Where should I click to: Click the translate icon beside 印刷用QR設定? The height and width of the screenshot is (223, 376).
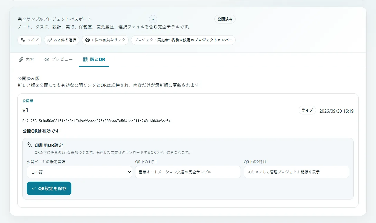point(29,145)
